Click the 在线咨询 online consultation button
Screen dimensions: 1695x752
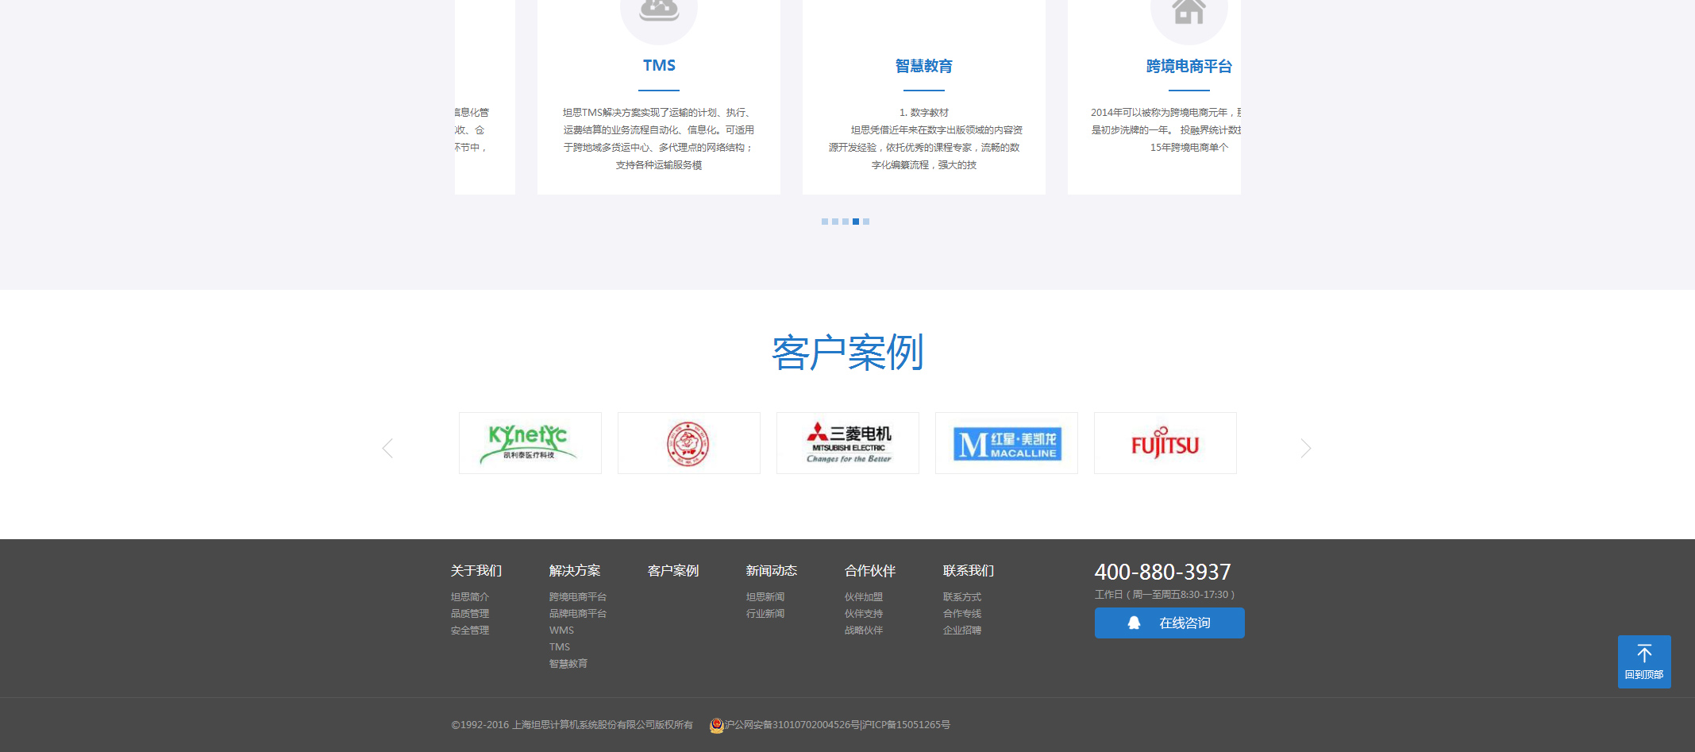[x=1169, y=623]
